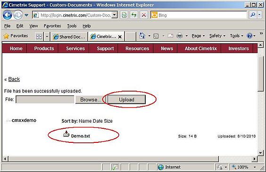Open the Home page icon
The height and width of the screenshot is (172, 266).
(142, 36)
